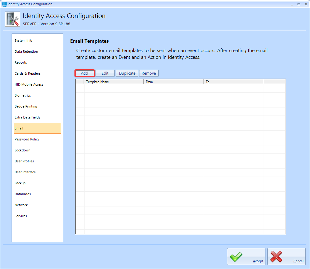Close the Identity Access Configuration window
The height and width of the screenshot is (269, 310).
tap(306, 4)
